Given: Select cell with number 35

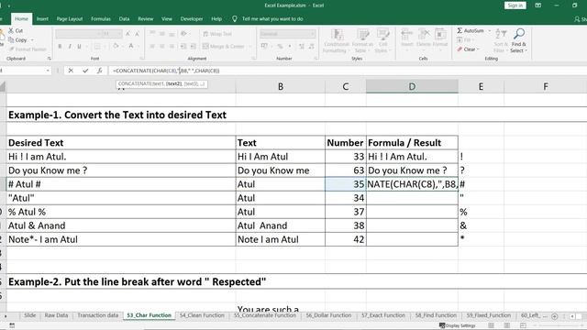Looking at the screenshot, I should (x=346, y=184).
